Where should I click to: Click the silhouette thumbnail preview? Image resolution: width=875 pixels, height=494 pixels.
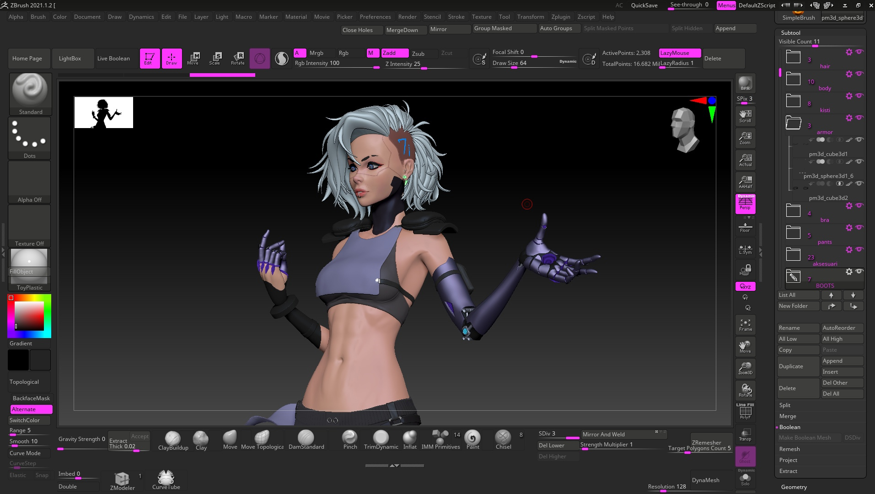coord(104,113)
